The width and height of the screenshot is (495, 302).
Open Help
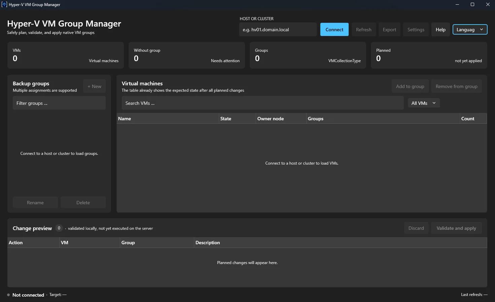(440, 30)
